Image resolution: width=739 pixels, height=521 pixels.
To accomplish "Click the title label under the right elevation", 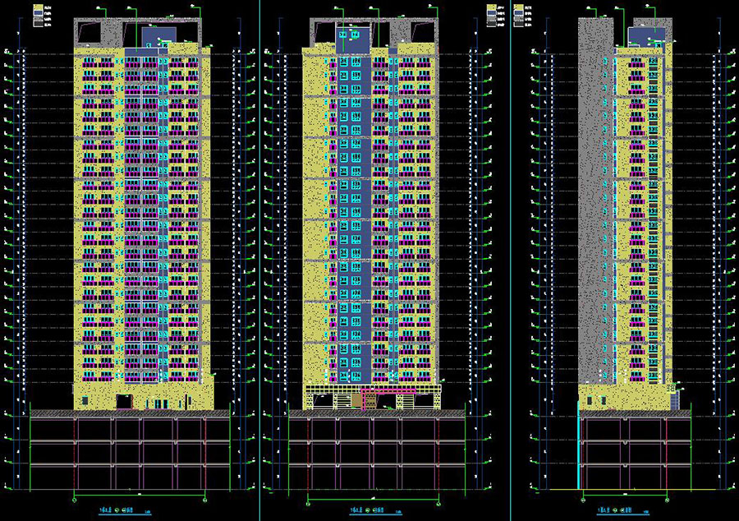I will pos(616,509).
